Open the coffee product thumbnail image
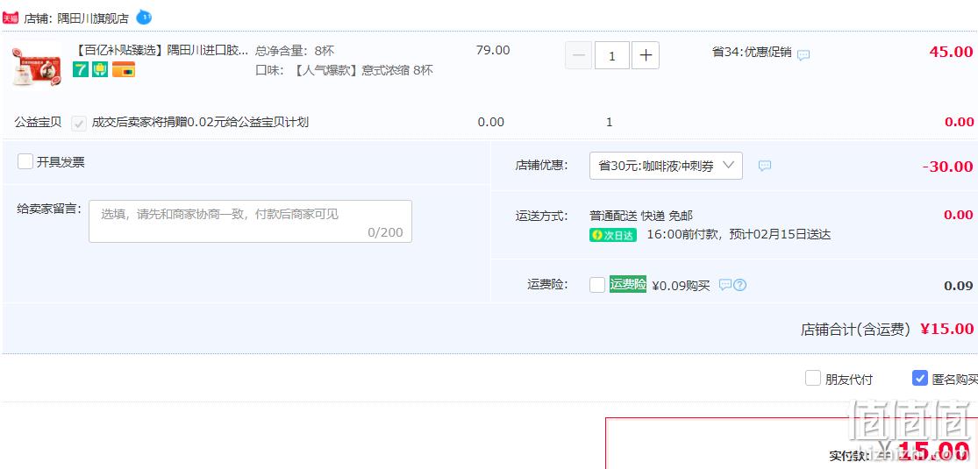This screenshot has width=978, height=469. click(x=37, y=66)
